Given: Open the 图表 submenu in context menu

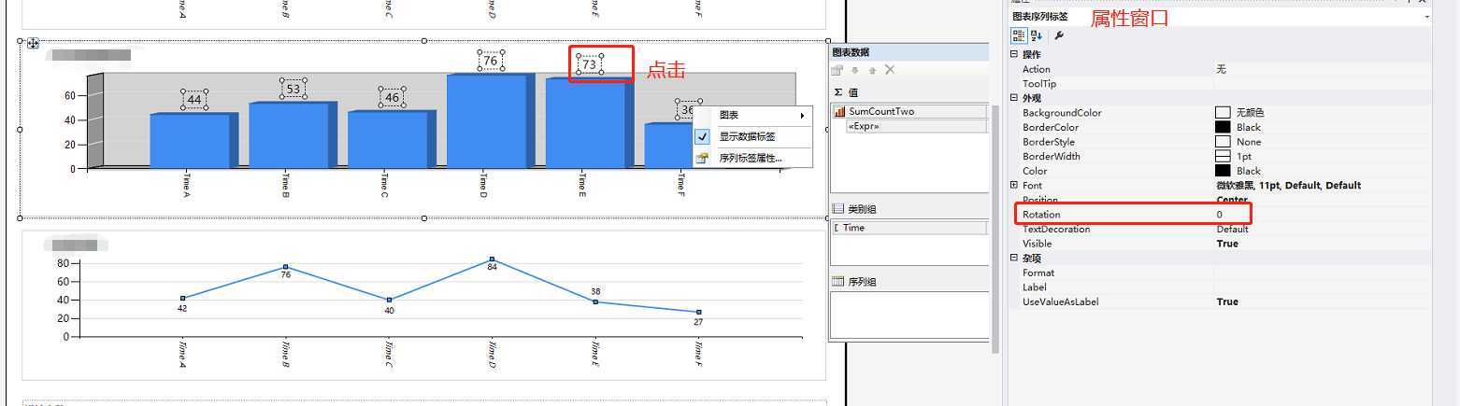Looking at the screenshot, I should click(753, 115).
